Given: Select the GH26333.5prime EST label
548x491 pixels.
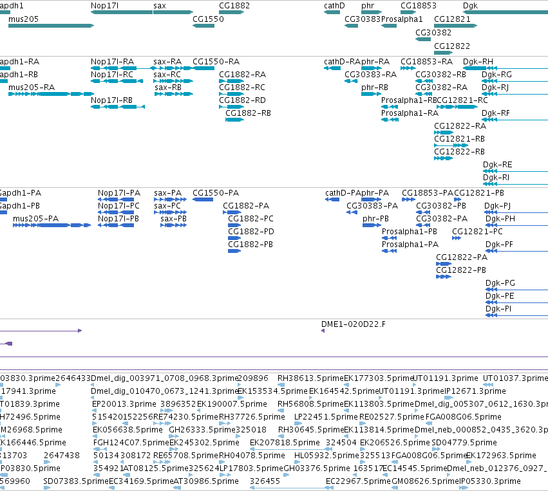Looking at the screenshot, I should pos(203,429).
